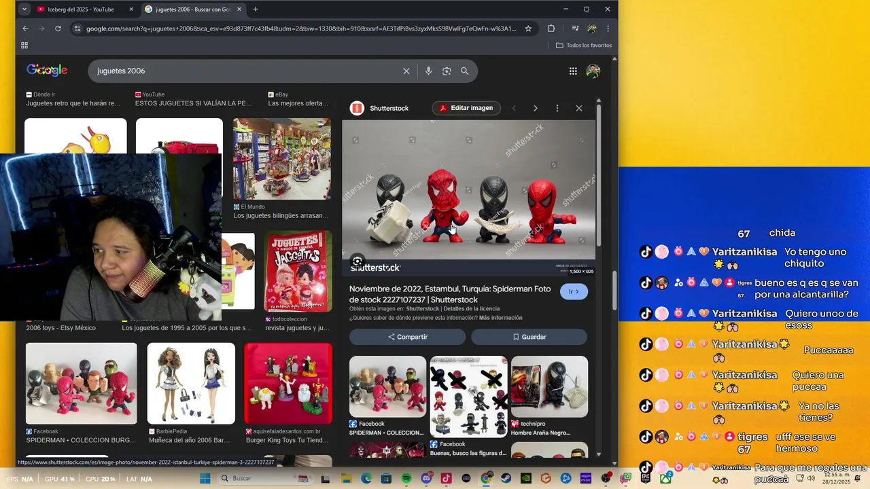This screenshot has height=489, width=870.
Task: Open the Shutterstock source name
Action: pos(389,108)
